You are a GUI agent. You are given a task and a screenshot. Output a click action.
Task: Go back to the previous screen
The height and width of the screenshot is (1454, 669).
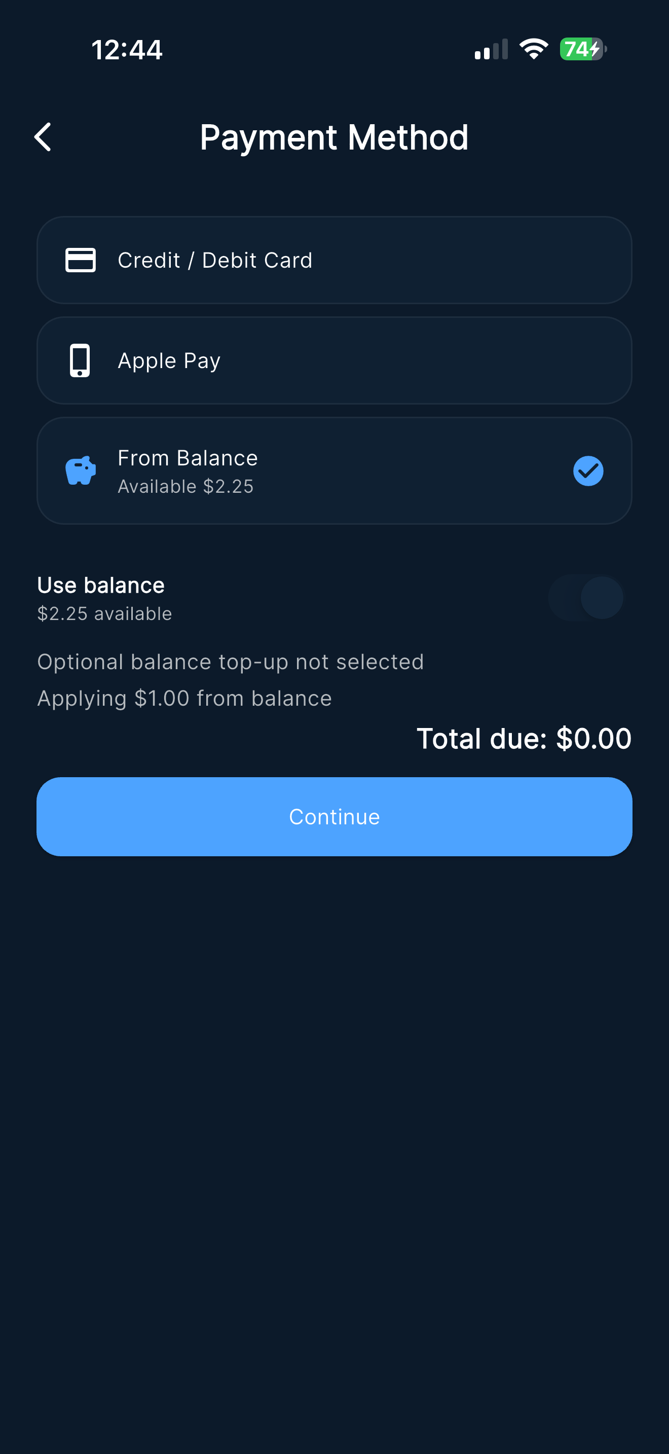[43, 136]
